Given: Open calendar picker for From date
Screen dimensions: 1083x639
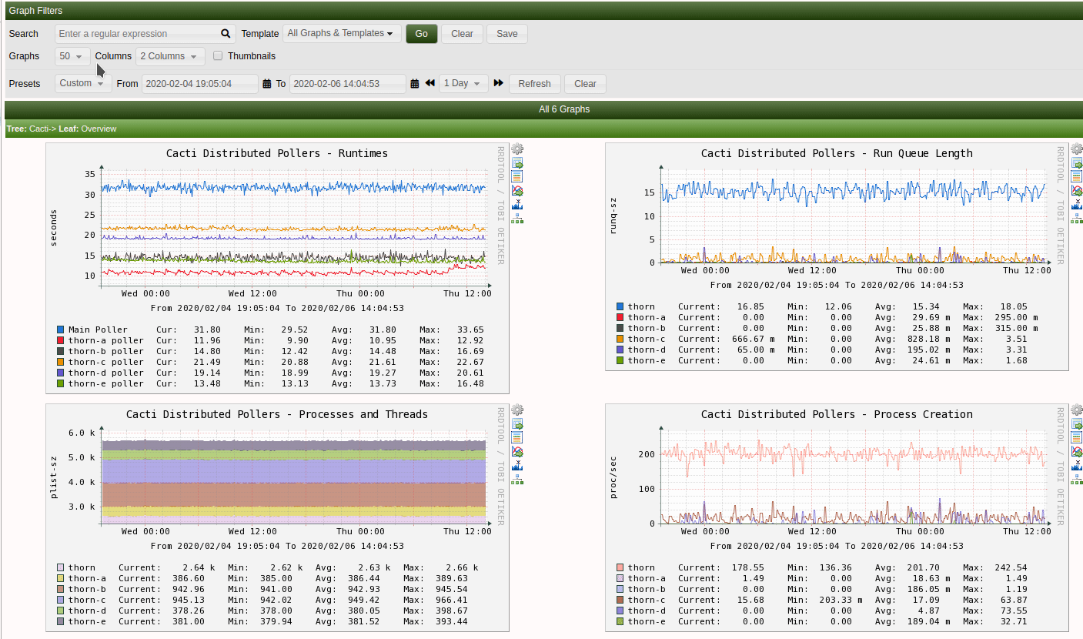Looking at the screenshot, I should 267,84.
